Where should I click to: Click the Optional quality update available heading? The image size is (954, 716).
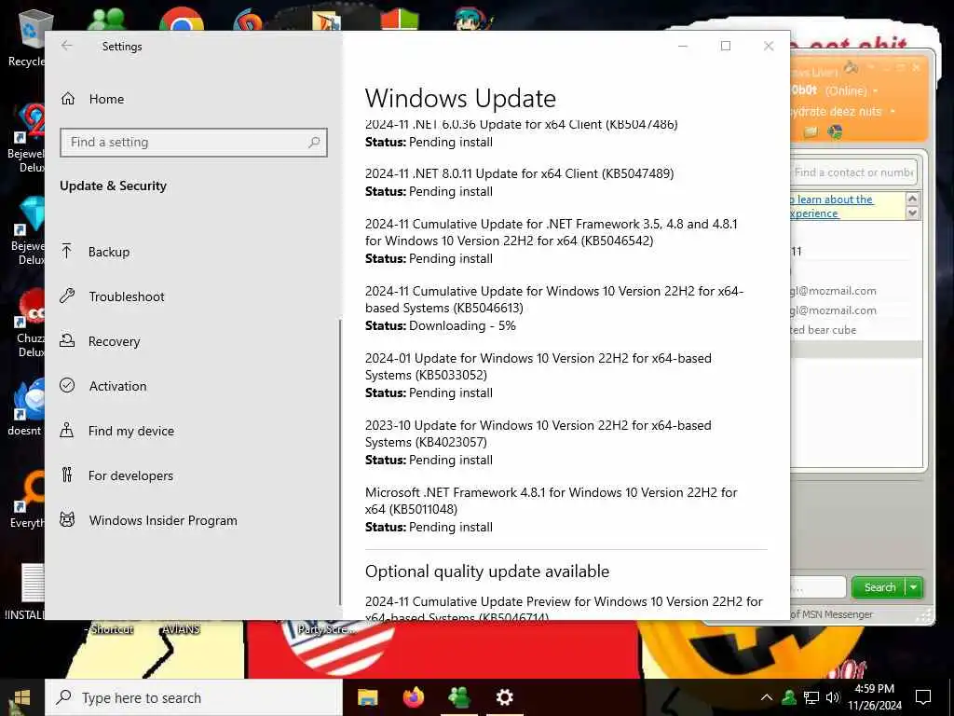[x=487, y=571]
